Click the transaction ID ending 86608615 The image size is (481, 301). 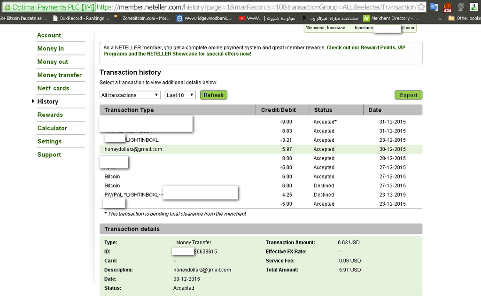[205, 252]
